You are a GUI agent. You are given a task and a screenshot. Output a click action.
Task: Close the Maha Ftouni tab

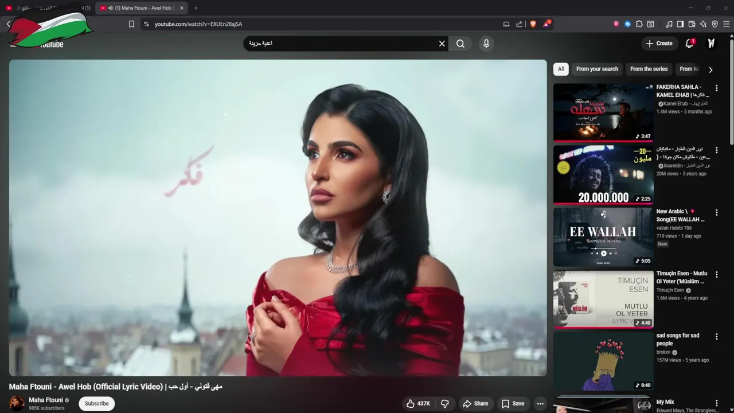click(182, 8)
